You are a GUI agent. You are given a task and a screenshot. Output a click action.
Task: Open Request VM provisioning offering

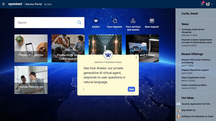[x=196, y=61]
